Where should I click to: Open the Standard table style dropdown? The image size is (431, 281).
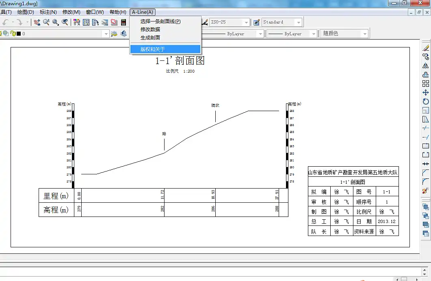point(299,22)
